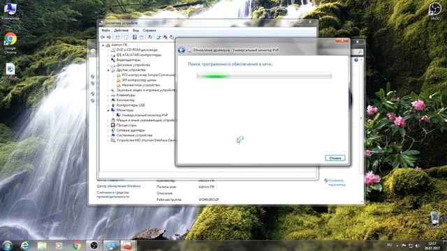This screenshot has width=447, height=251.
Task: Collapse the Другие устройства branch
Action: click(108, 70)
